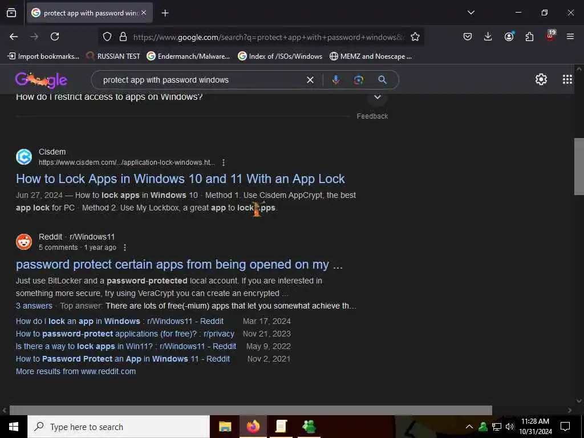Screen dimensions: 584x438
Task: Open Firefox application hamburger menu
Action: [570, 36]
